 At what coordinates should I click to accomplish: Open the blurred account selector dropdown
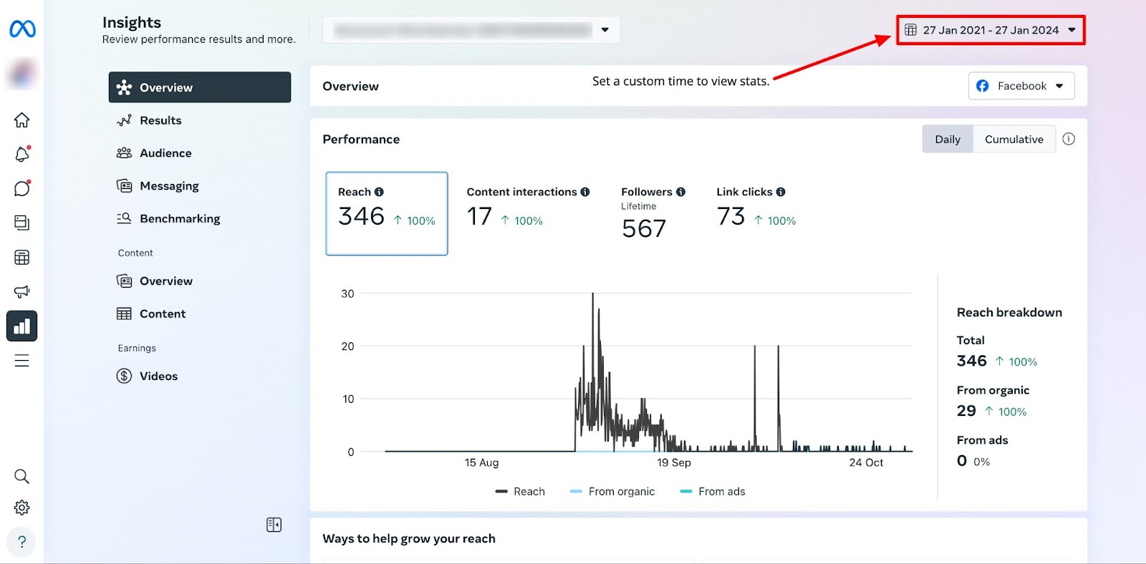pos(471,30)
